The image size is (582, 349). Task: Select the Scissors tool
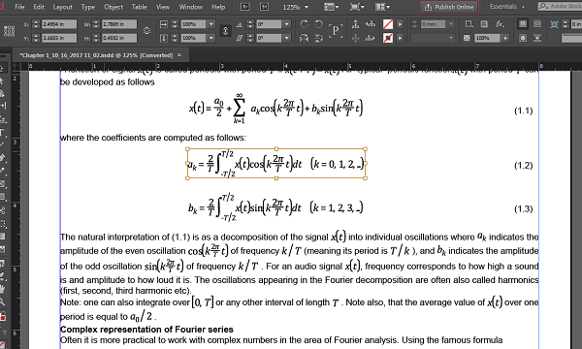[2, 210]
